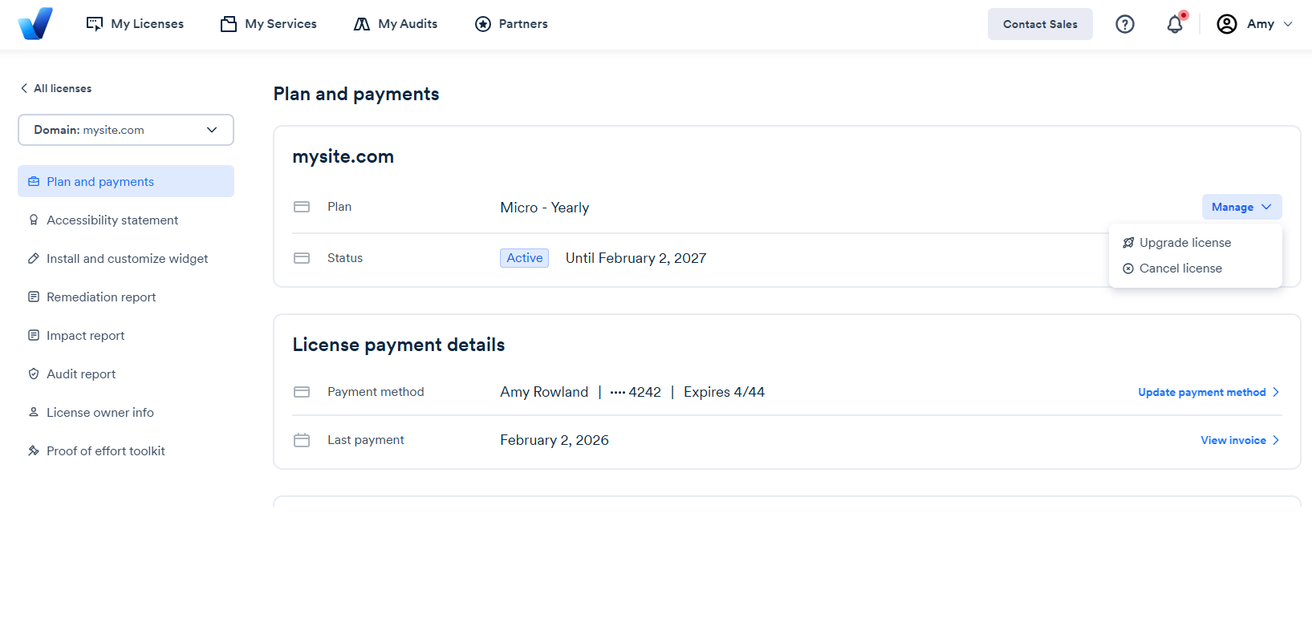Click the accessiBe logo in header
Image resolution: width=1312 pixels, height=630 pixels.
[x=35, y=24]
